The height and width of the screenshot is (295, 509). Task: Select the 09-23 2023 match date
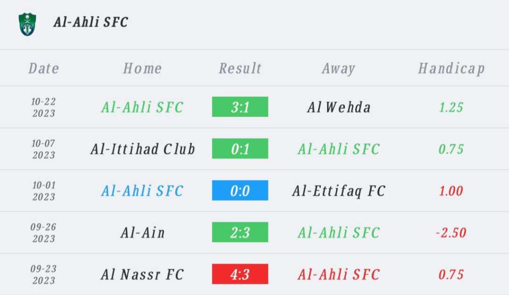click(44, 274)
